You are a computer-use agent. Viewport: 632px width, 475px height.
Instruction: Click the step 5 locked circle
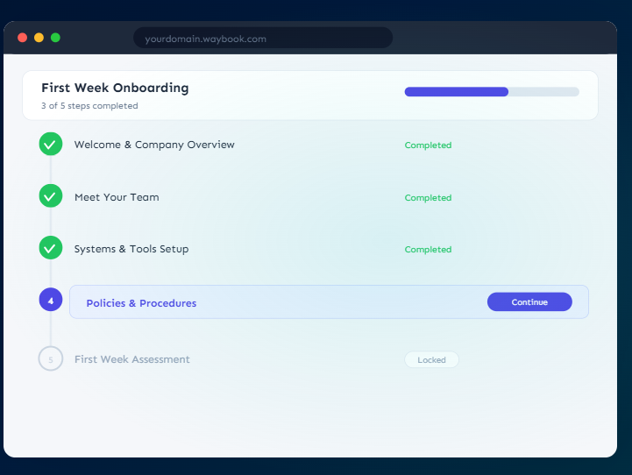coord(50,358)
